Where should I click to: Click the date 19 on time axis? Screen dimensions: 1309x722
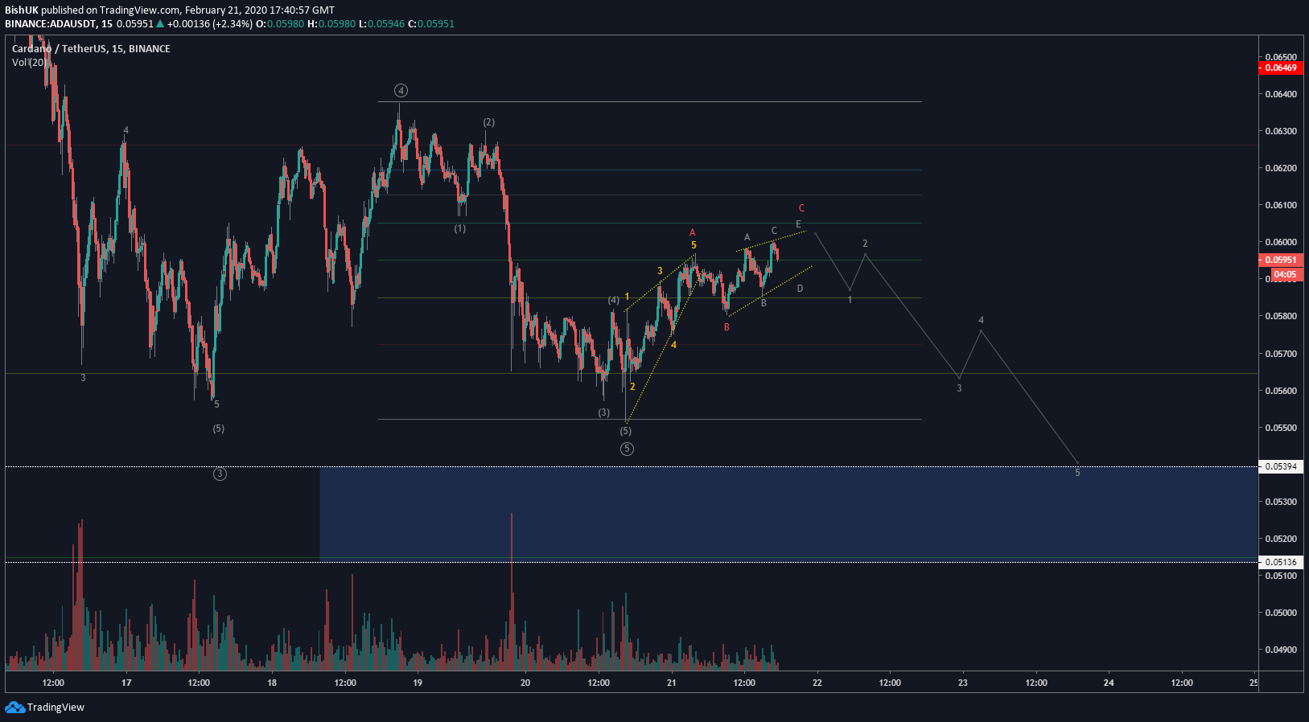(x=418, y=683)
